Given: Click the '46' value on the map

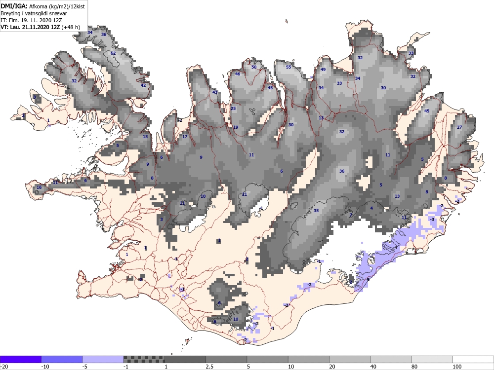Looking at the screenshot, I should 238,74.
